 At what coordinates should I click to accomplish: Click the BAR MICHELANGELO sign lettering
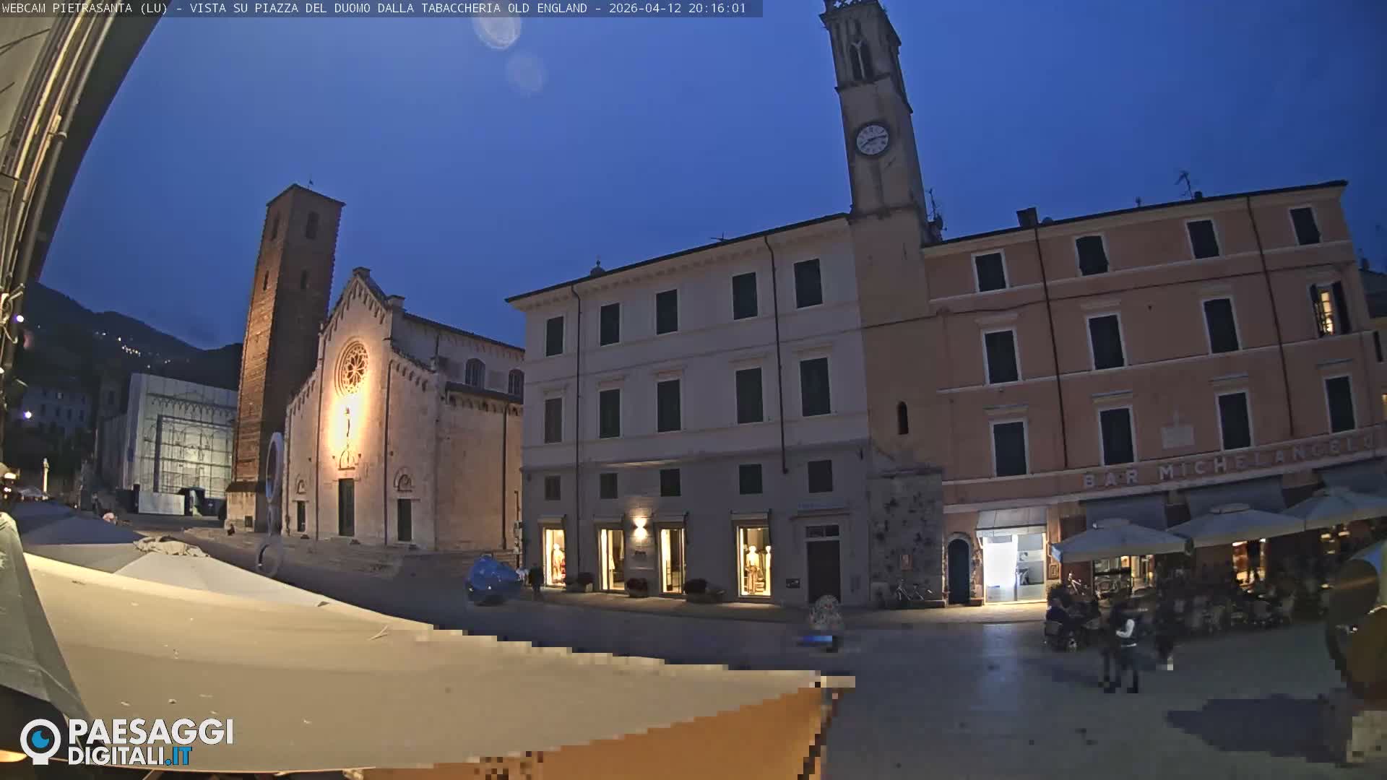(x=1227, y=462)
